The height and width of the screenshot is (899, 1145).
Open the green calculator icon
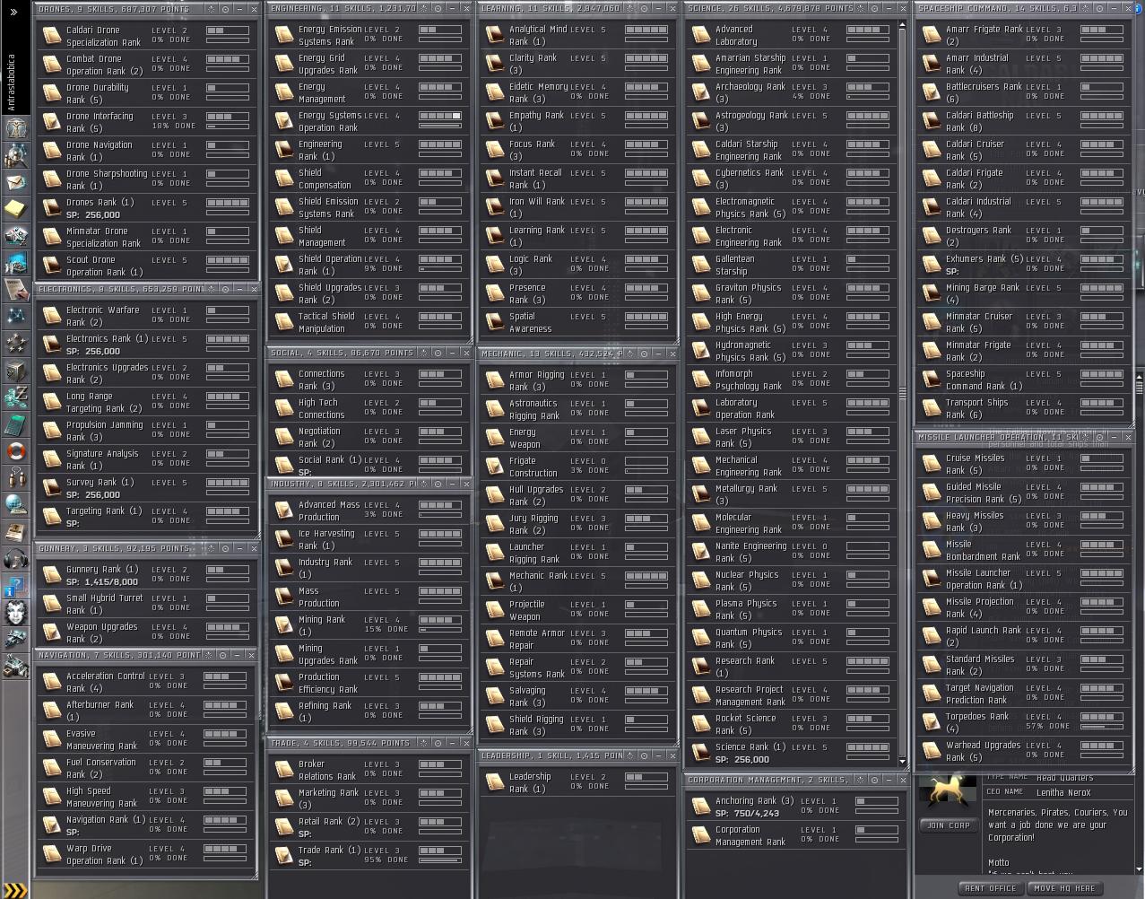pyautogui.click(x=16, y=423)
